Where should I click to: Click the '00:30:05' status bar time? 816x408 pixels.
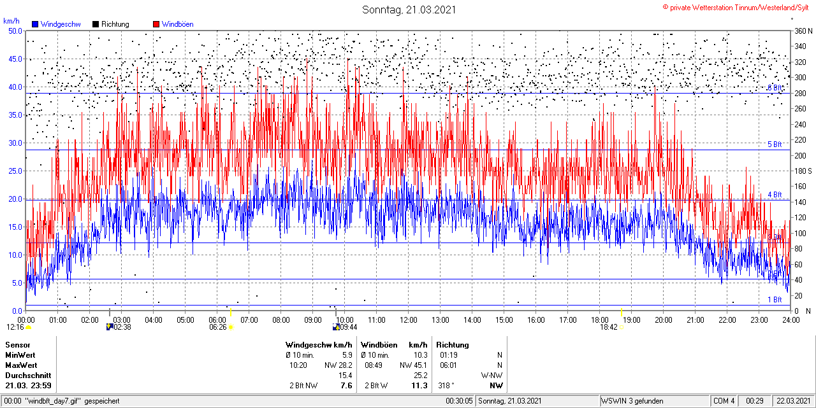(459, 401)
